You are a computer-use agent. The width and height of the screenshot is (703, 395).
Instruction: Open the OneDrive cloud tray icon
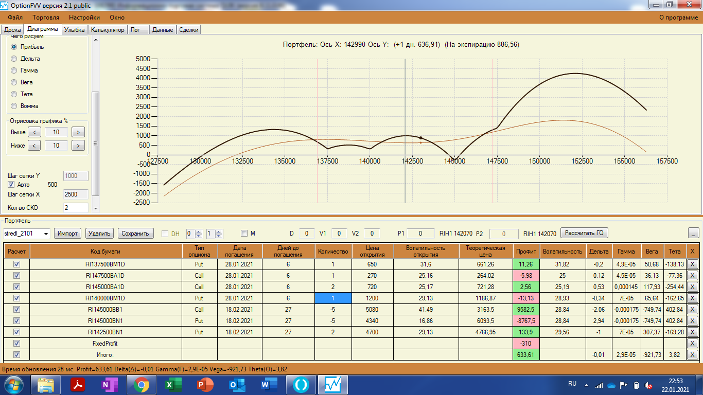(x=611, y=385)
